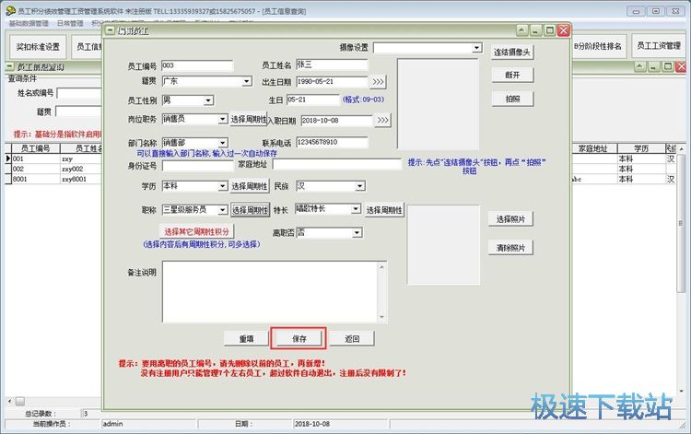Click the 员工信息 toolbar button
Screen dimensions: 691x434
tap(88, 47)
